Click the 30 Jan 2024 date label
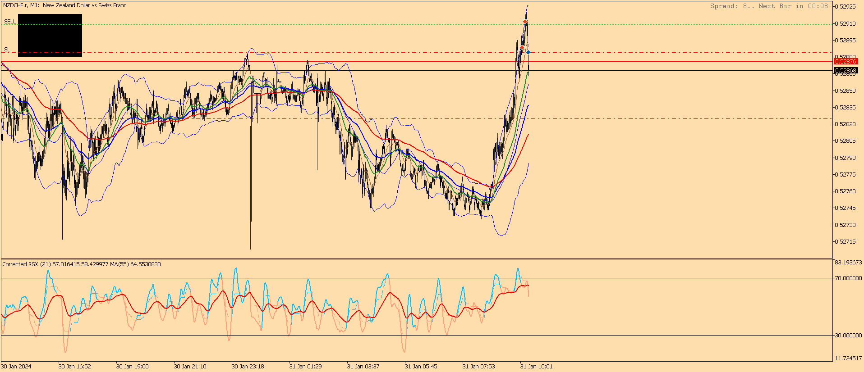 [x=16, y=367]
